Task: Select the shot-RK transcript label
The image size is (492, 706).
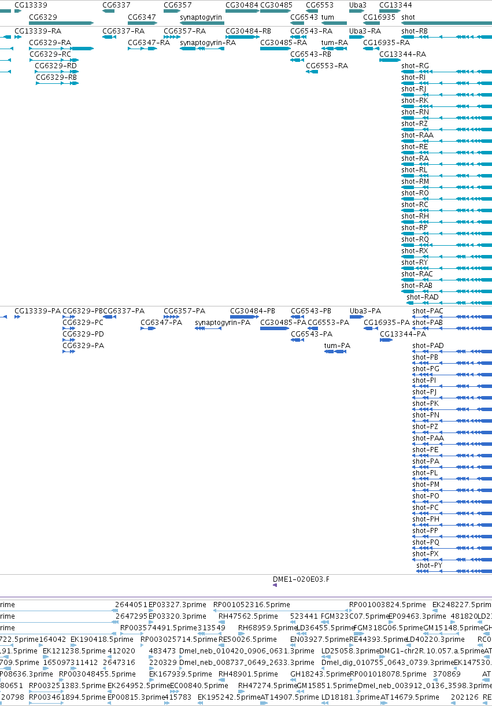Action: pyautogui.click(x=415, y=101)
